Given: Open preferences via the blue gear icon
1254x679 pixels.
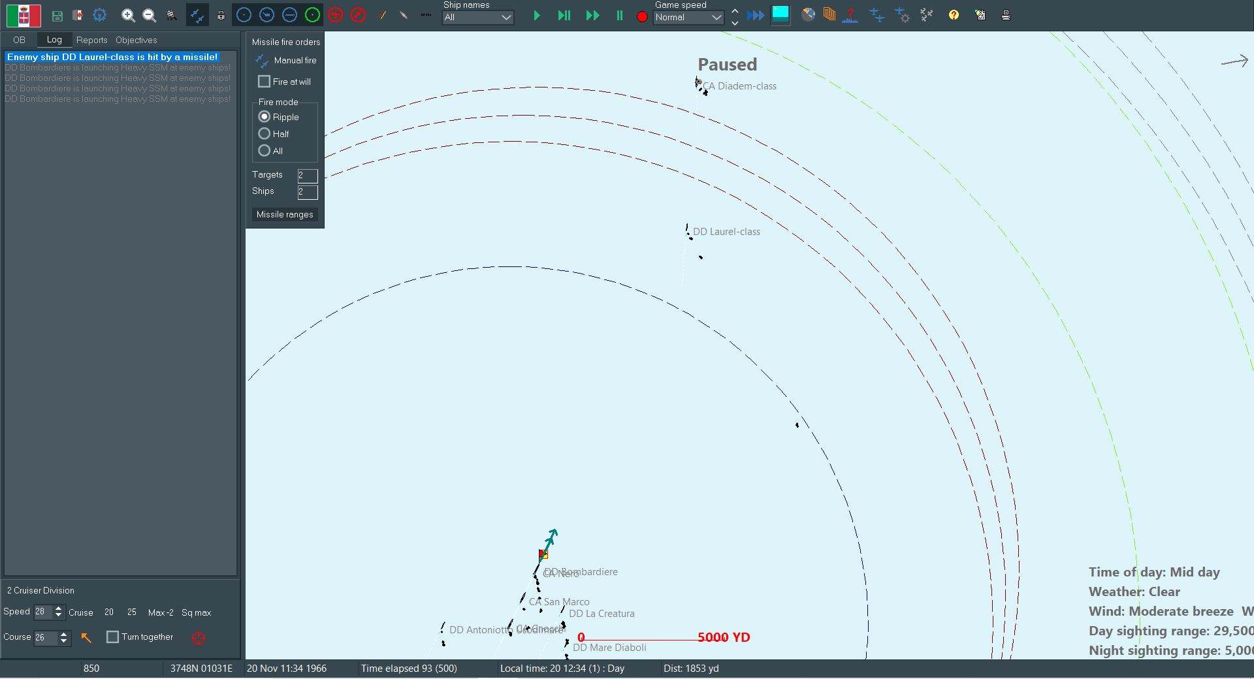Looking at the screenshot, I should (99, 15).
